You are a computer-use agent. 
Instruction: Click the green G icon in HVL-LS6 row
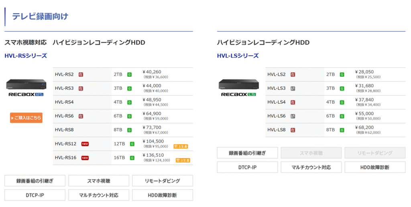point(342,116)
